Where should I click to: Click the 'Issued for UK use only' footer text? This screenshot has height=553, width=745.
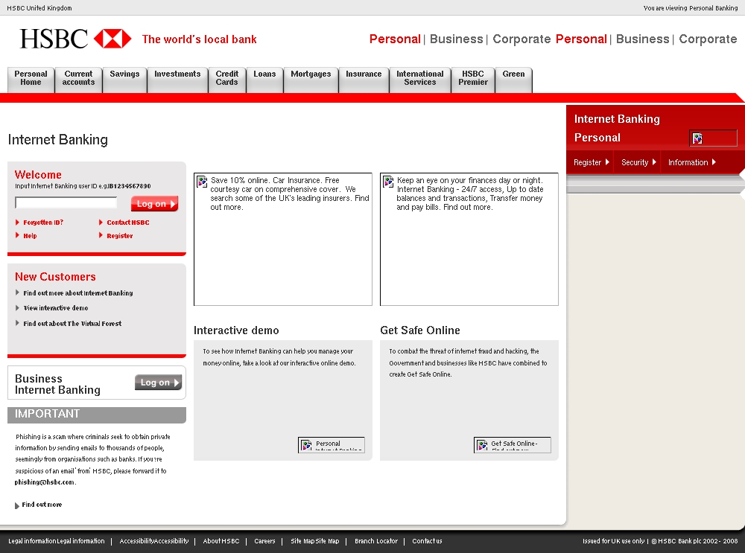point(613,540)
